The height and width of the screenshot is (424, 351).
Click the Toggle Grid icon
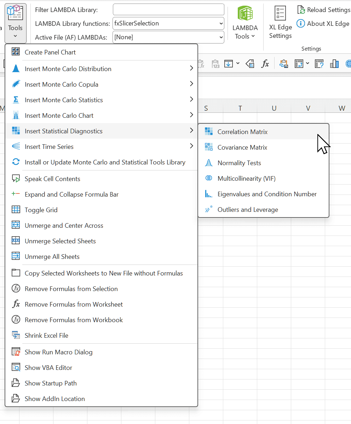pyautogui.click(x=16, y=210)
